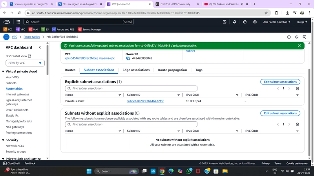The height and width of the screenshot is (176, 314).
Task: Collapse the Security section
Action: click(x=3, y=140)
